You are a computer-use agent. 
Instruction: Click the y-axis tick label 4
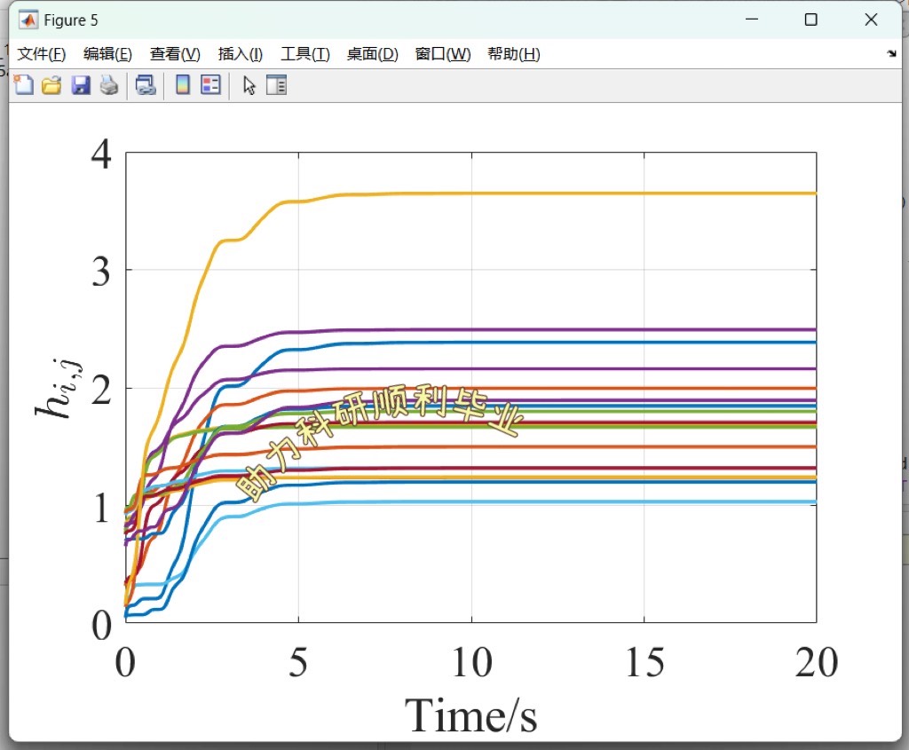pos(101,154)
